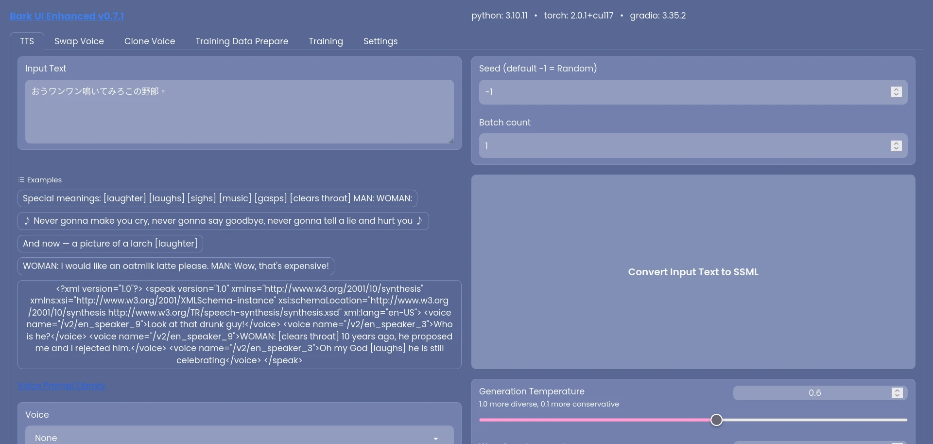The image size is (933, 444).
Task: Click the Input Text textarea
Action: (x=239, y=111)
